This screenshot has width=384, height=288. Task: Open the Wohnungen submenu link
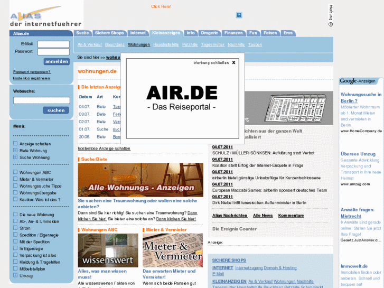[139, 44]
